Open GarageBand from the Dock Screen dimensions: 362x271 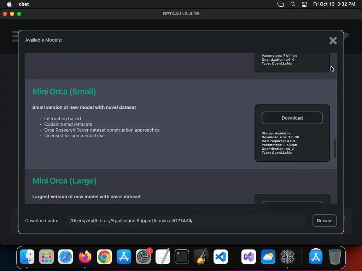[x=201, y=257]
